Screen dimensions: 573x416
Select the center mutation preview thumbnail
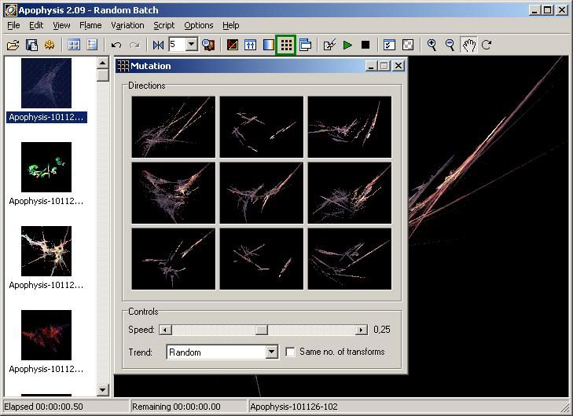pyautogui.click(x=261, y=192)
